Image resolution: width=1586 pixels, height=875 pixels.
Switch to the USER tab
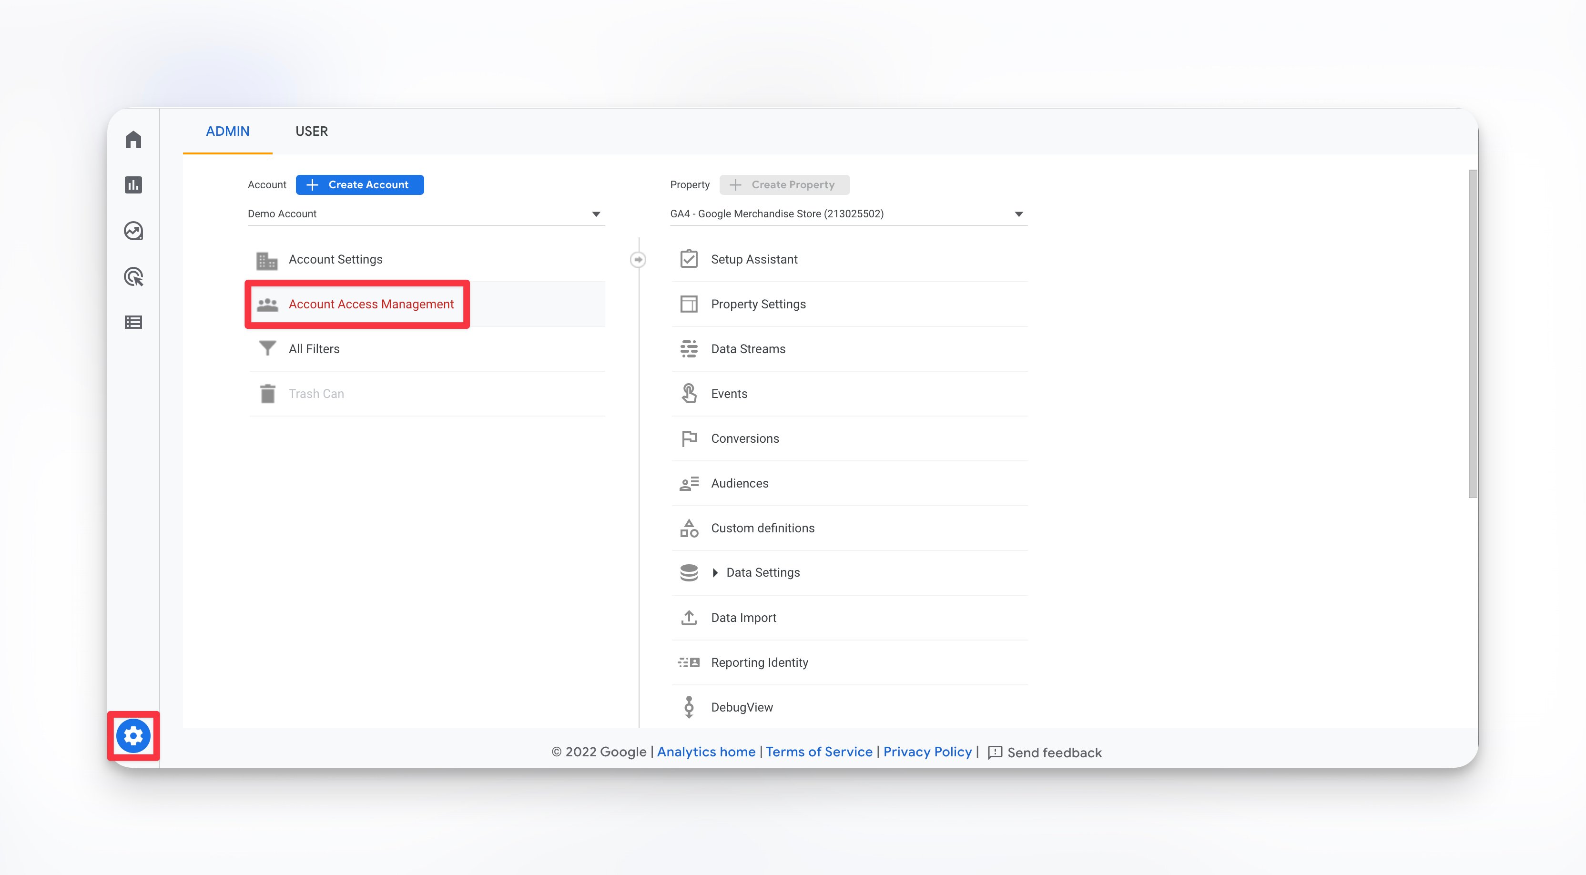[312, 131]
